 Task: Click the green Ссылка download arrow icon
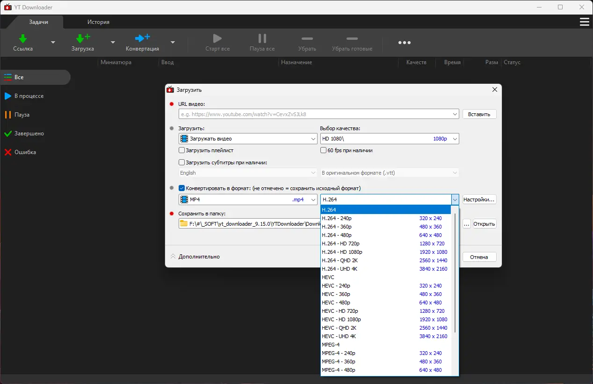coord(22,38)
